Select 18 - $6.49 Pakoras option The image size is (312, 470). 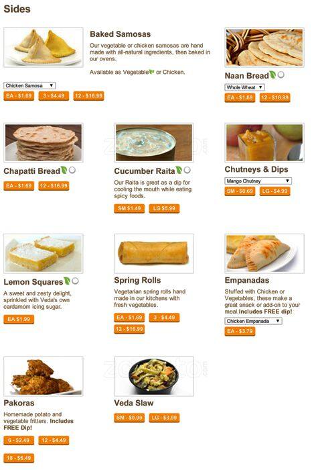[x=19, y=458]
